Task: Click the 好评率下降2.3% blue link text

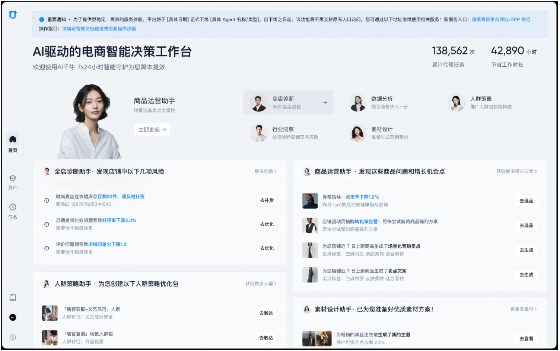Action: coord(119,221)
